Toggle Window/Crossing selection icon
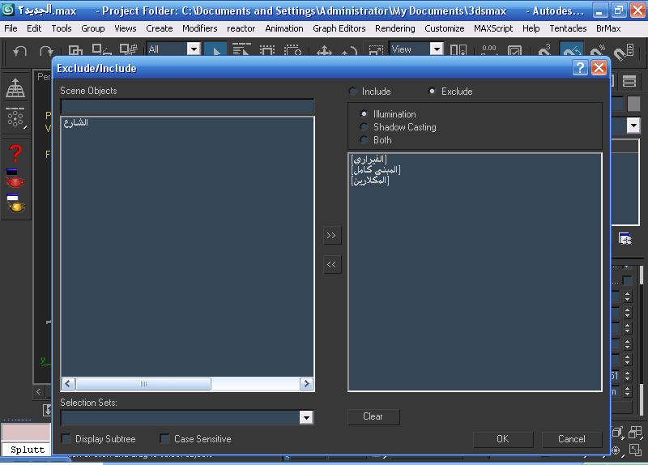 [x=292, y=50]
